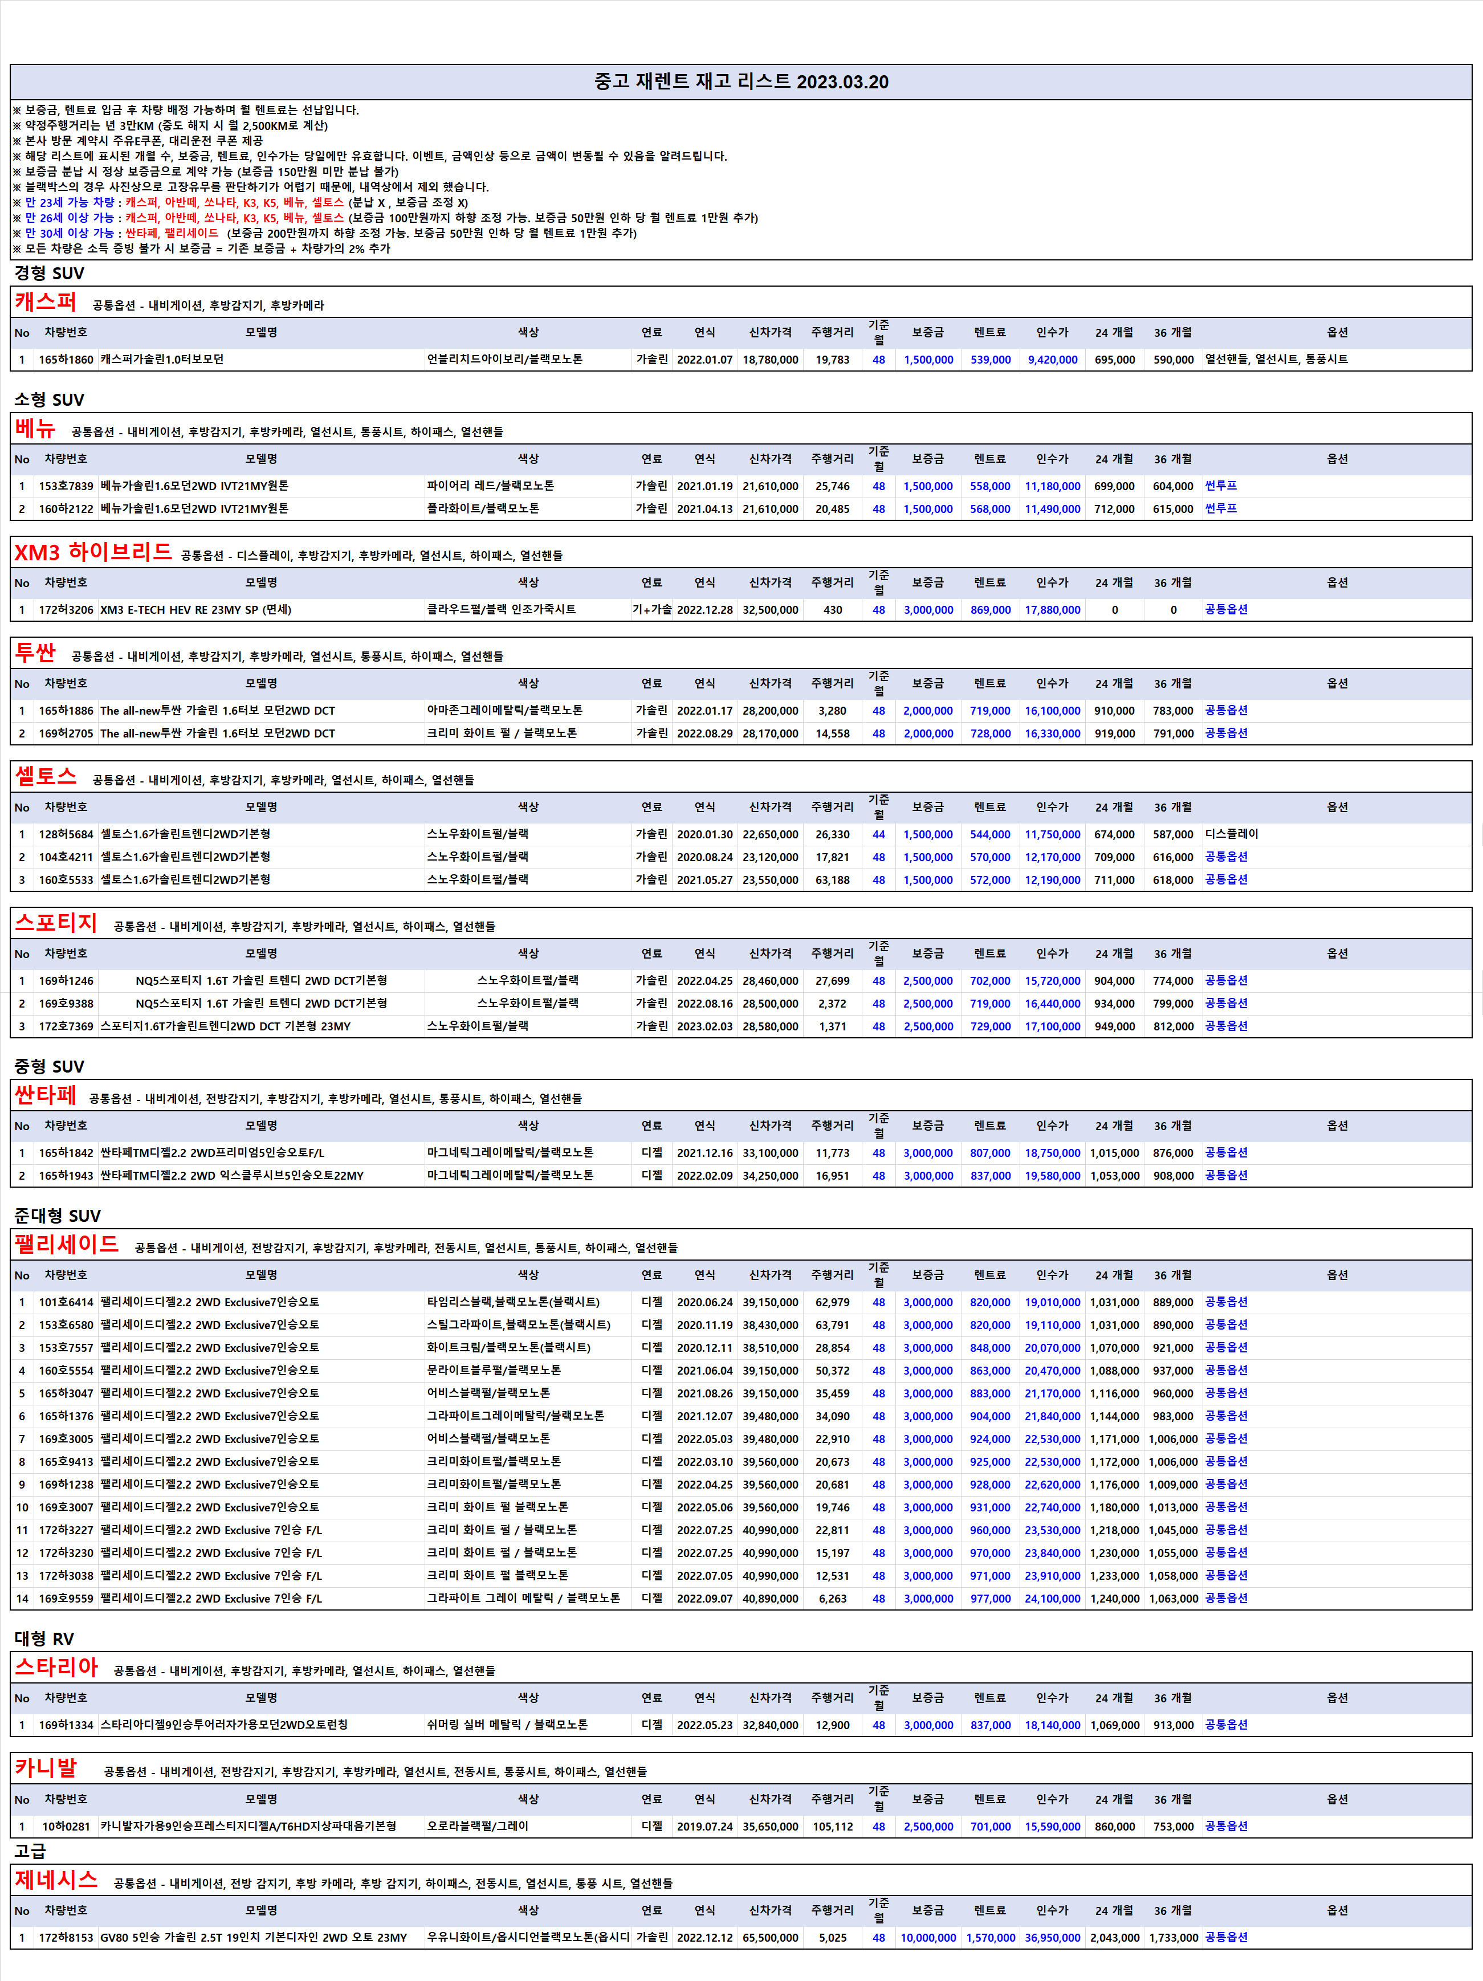Click the "대형 RV" section heading

point(44,1639)
